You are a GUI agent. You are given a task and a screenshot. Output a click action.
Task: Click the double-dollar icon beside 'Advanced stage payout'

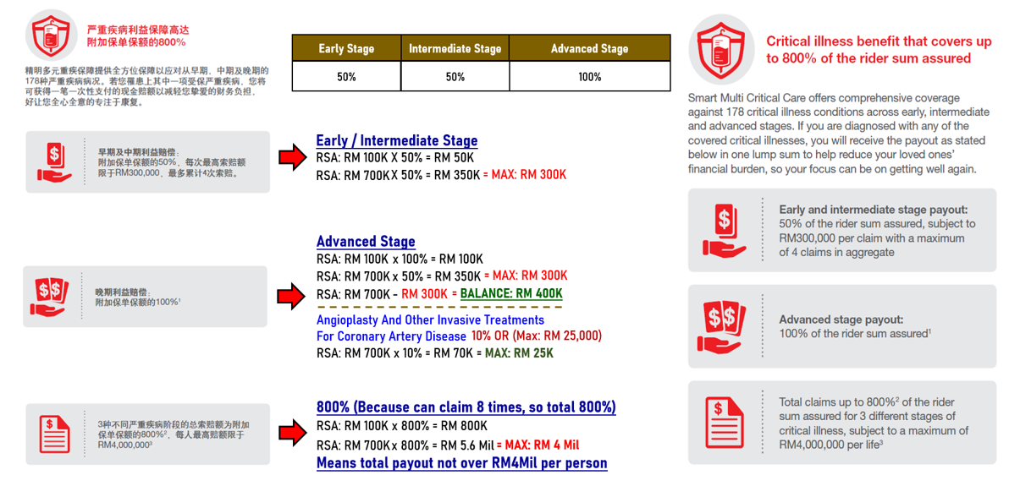pyautogui.click(x=725, y=325)
